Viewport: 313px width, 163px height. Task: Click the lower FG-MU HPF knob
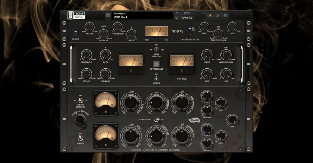click(x=222, y=136)
